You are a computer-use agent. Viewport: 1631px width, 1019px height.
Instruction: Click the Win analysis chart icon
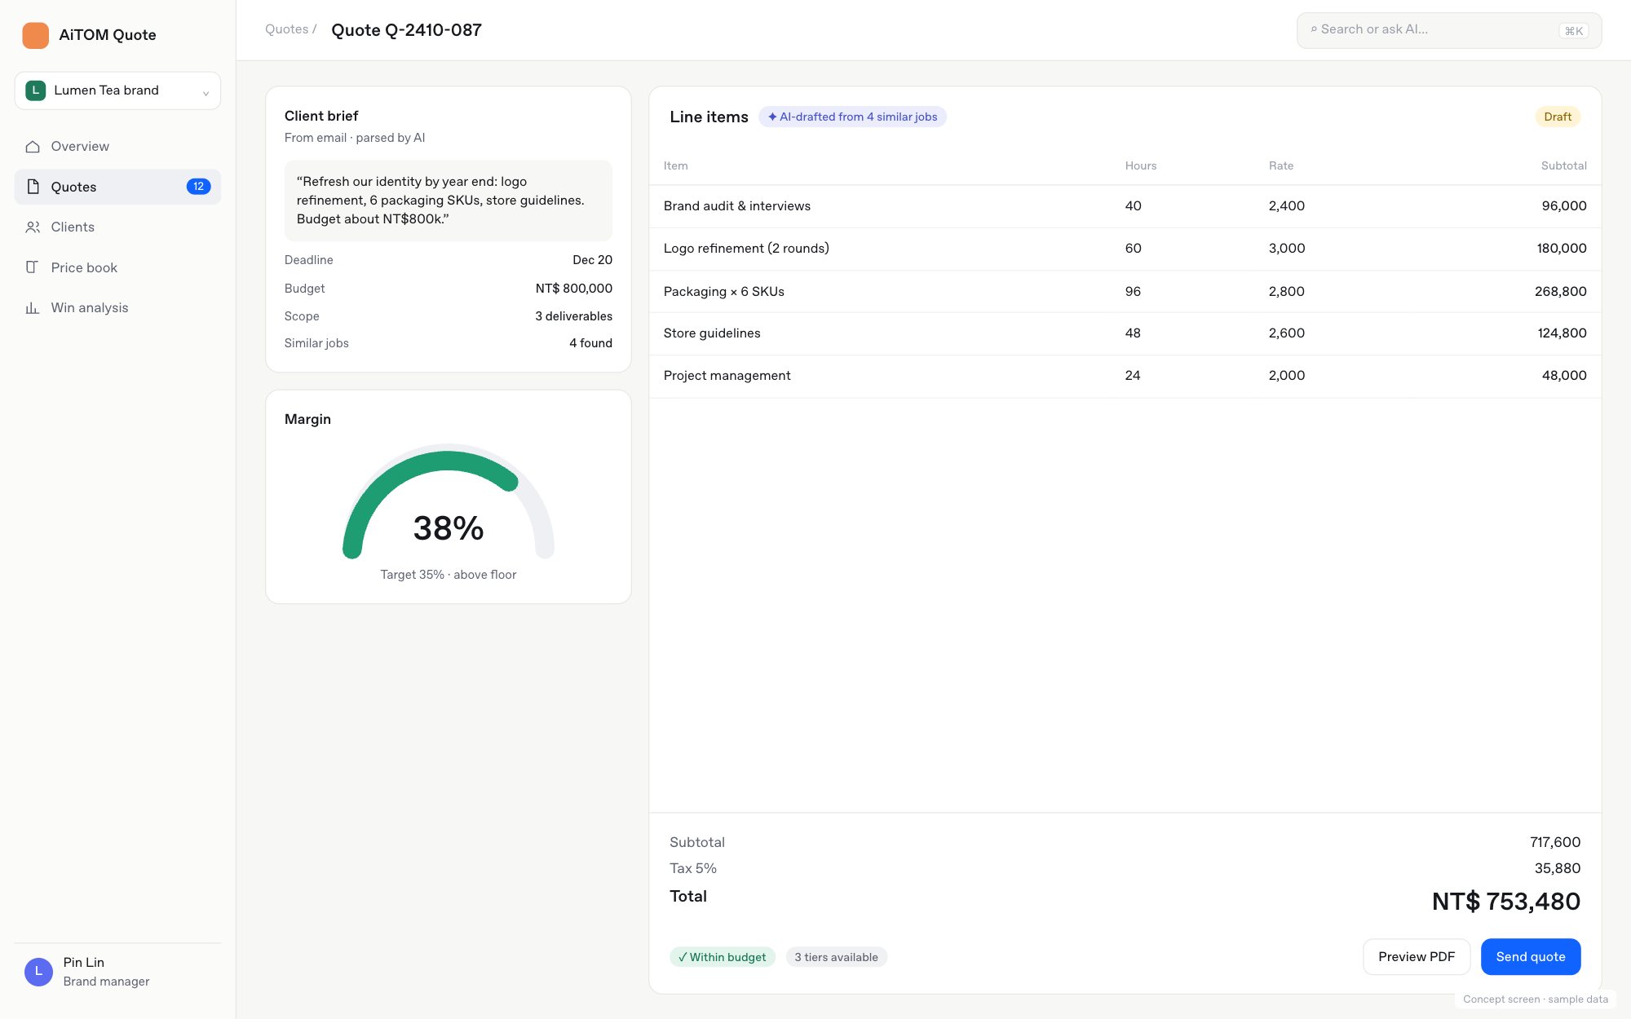33,308
